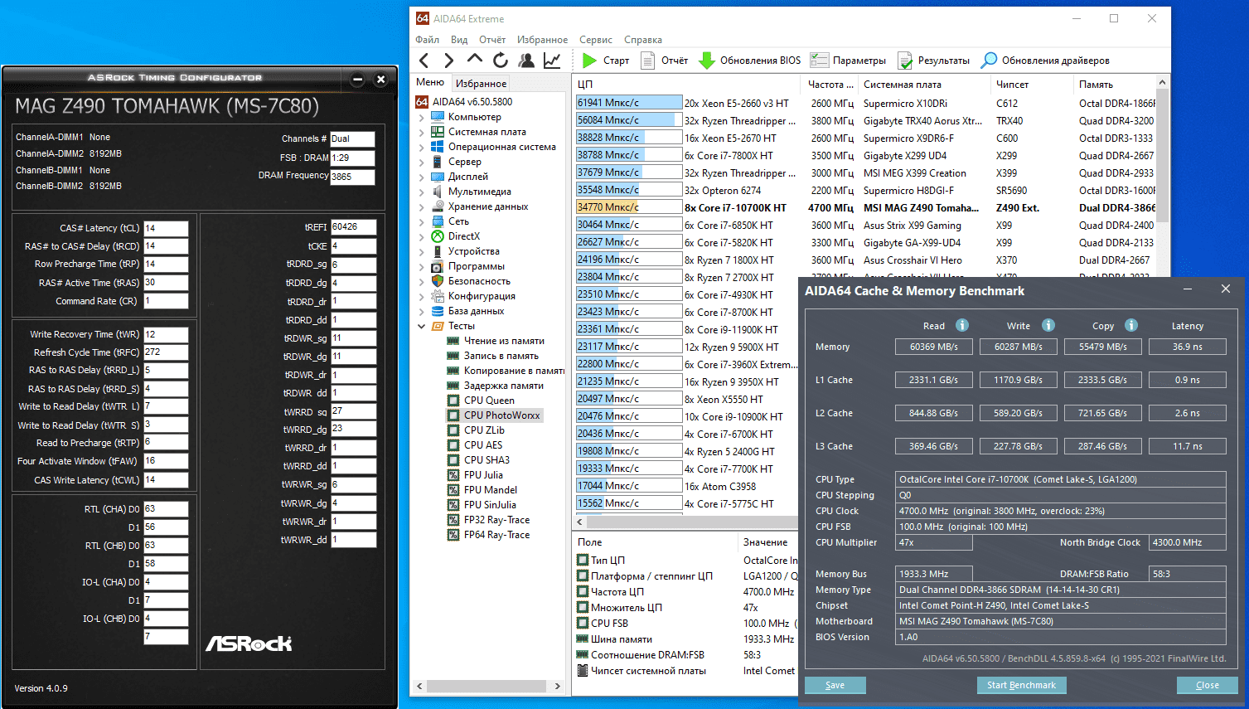Viewport: 1249px width, 709px height.
Task: Select Чтение из памяти test in the tree
Action: pyautogui.click(x=504, y=341)
